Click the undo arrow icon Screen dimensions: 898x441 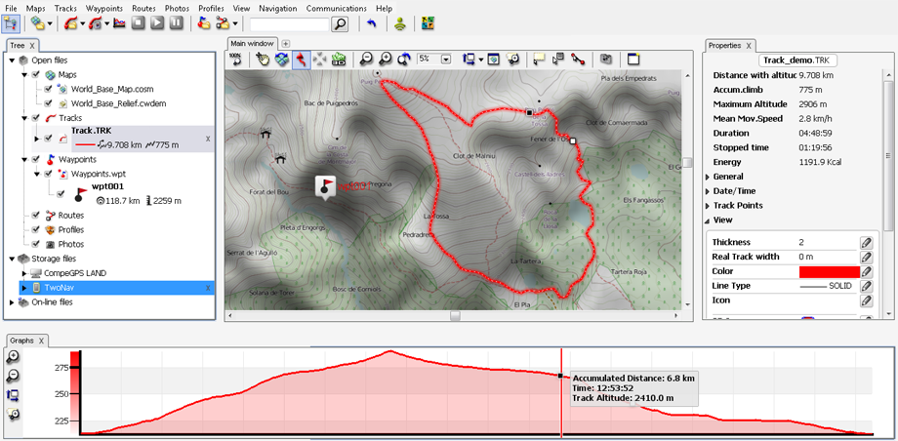pyautogui.click(x=371, y=23)
